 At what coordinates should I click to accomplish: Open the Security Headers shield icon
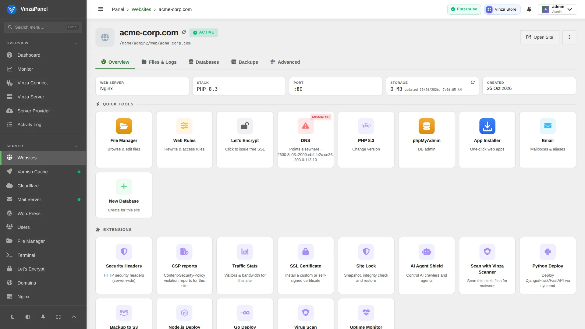click(124, 252)
